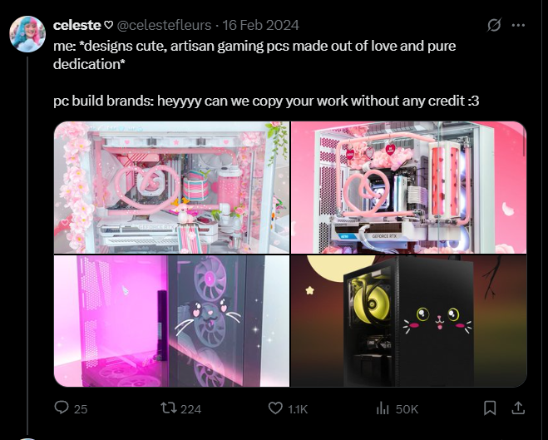Click the 16 Feb 2024 timestamp
Viewport: 548px width, 440px height.
pyautogui.click(x=261, y=25)
